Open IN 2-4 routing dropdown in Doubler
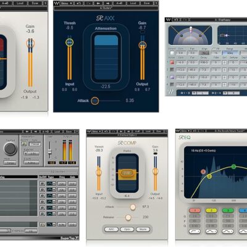This screenshot has width=247, height=247. coord(225,93)
